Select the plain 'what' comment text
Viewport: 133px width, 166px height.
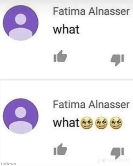coord(66,29)
